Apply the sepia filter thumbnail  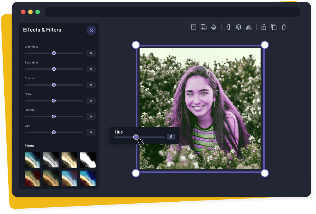click(69, 160)
